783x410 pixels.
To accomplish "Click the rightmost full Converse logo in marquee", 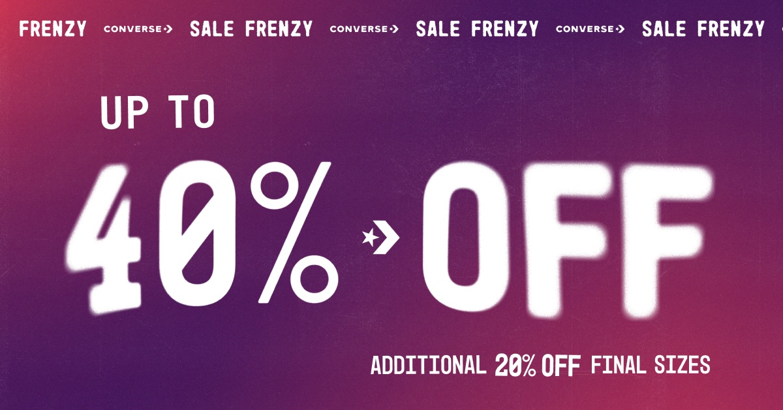I will tap(590, 29).
